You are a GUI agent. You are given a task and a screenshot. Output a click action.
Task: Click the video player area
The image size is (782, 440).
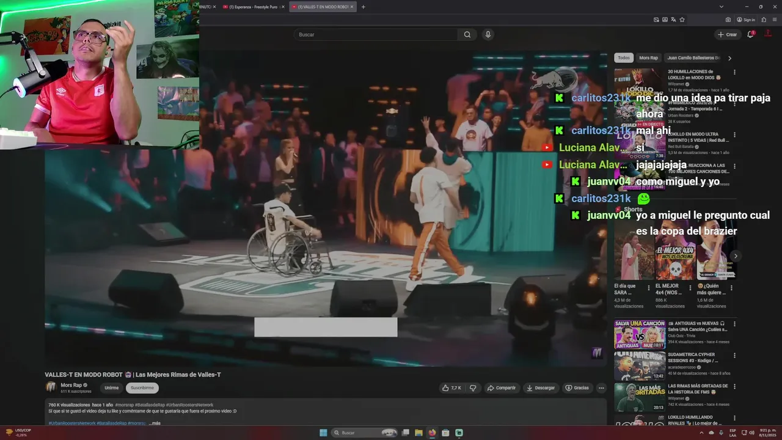326,208
